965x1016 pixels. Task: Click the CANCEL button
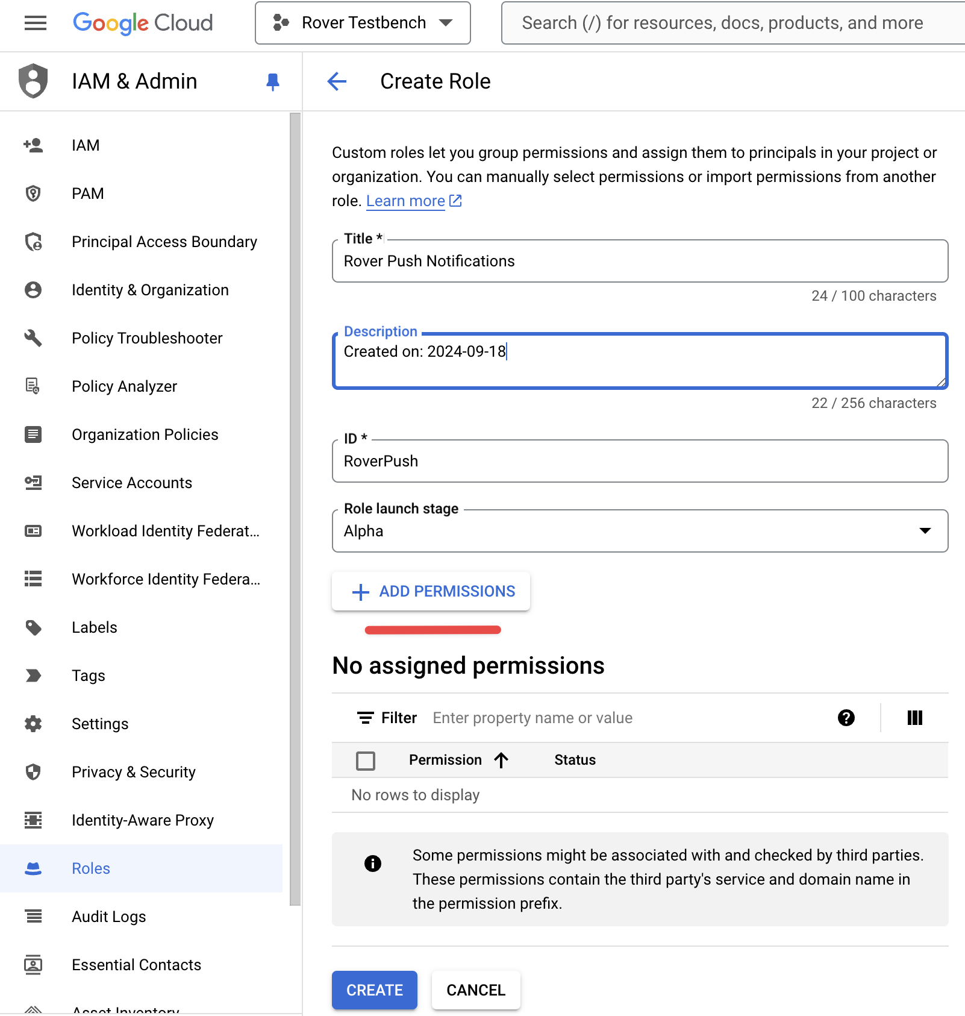point(476,990)
